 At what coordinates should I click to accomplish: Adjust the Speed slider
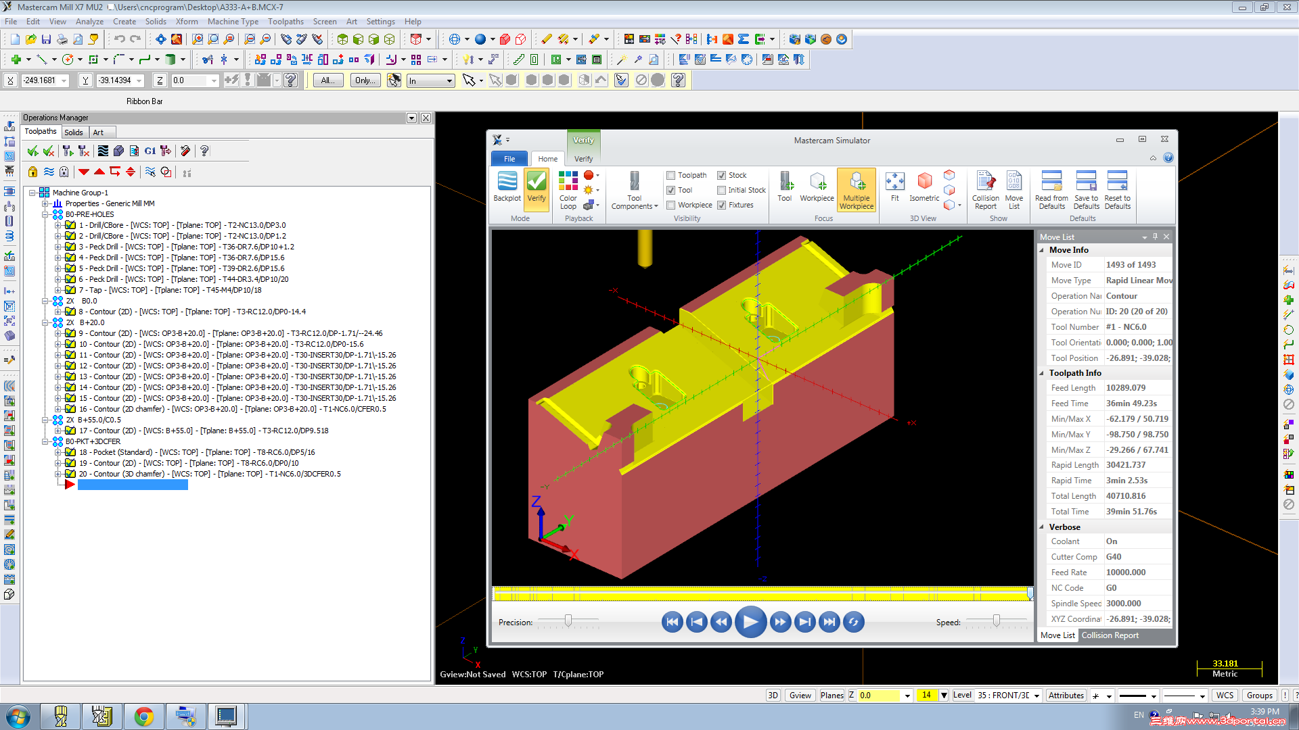pyautogui.click(x=996, y=620)
